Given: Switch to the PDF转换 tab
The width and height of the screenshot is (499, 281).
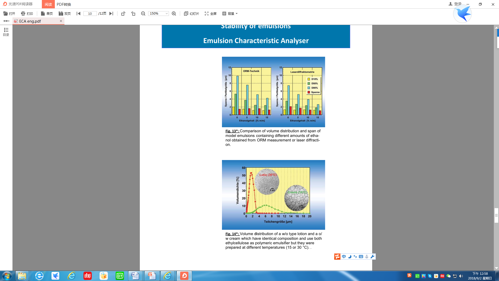Looking at the screenshot, I should coord(64,4).
